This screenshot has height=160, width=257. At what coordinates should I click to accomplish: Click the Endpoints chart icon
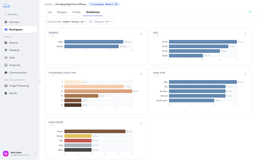pos(6,65)
